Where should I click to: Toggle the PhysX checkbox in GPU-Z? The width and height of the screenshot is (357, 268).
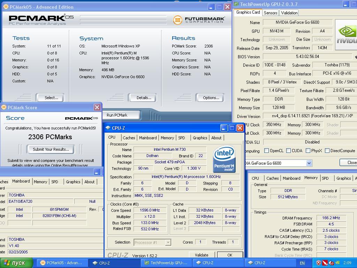[308, 151]
